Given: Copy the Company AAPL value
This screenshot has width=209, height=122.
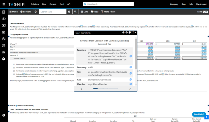Looking at the screenshot, I should [x=131, y=67].
